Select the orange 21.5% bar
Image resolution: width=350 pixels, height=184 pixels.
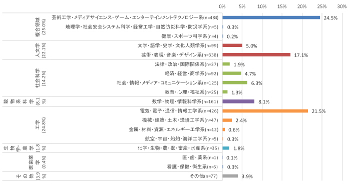[265, 111]
